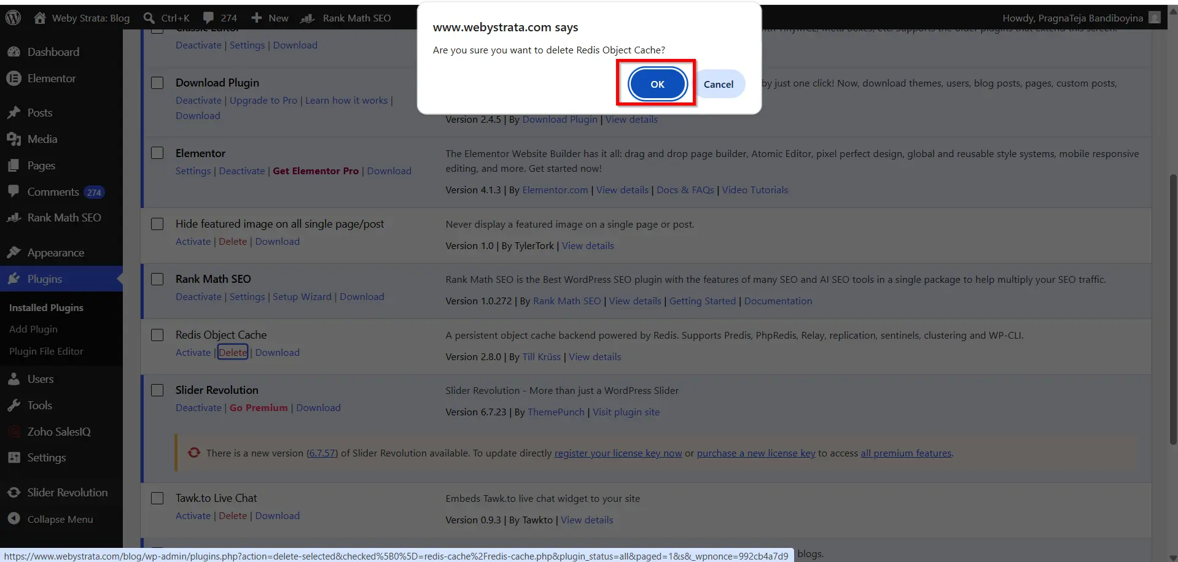This screenshot has width=1178, height=562.
Task: Click the Pages icon in sidebar
Action: click(14, 166)
